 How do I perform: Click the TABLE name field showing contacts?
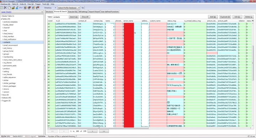(60, 17)
